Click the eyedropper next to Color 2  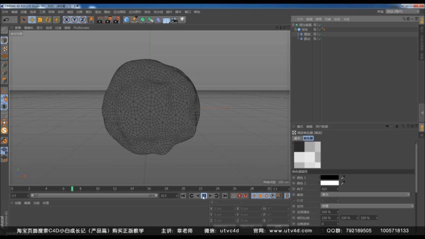pos(343,183)
